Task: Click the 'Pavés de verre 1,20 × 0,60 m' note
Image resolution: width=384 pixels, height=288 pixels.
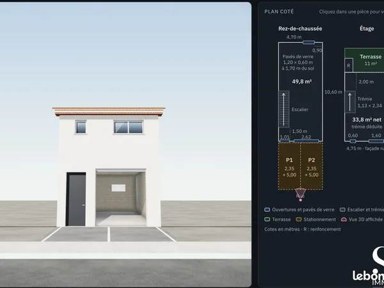Action: 298,63
